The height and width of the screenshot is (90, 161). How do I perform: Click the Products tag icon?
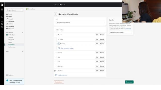pyautogui.click(x=7, y=19)
